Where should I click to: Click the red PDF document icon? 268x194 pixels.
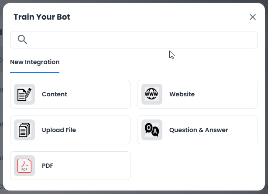tap(24, 166)
